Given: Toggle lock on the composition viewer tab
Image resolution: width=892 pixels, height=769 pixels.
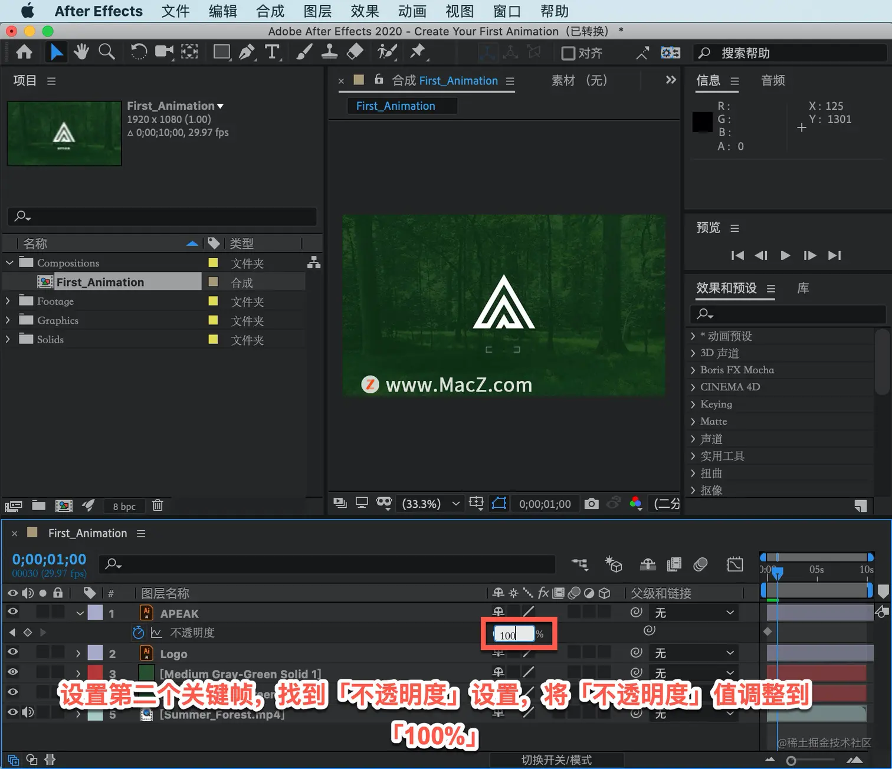Looking at the screenshot, I should [x=379, y=80].
